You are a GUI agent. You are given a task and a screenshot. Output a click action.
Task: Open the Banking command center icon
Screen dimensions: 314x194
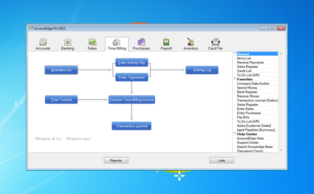tap(68, 42)
